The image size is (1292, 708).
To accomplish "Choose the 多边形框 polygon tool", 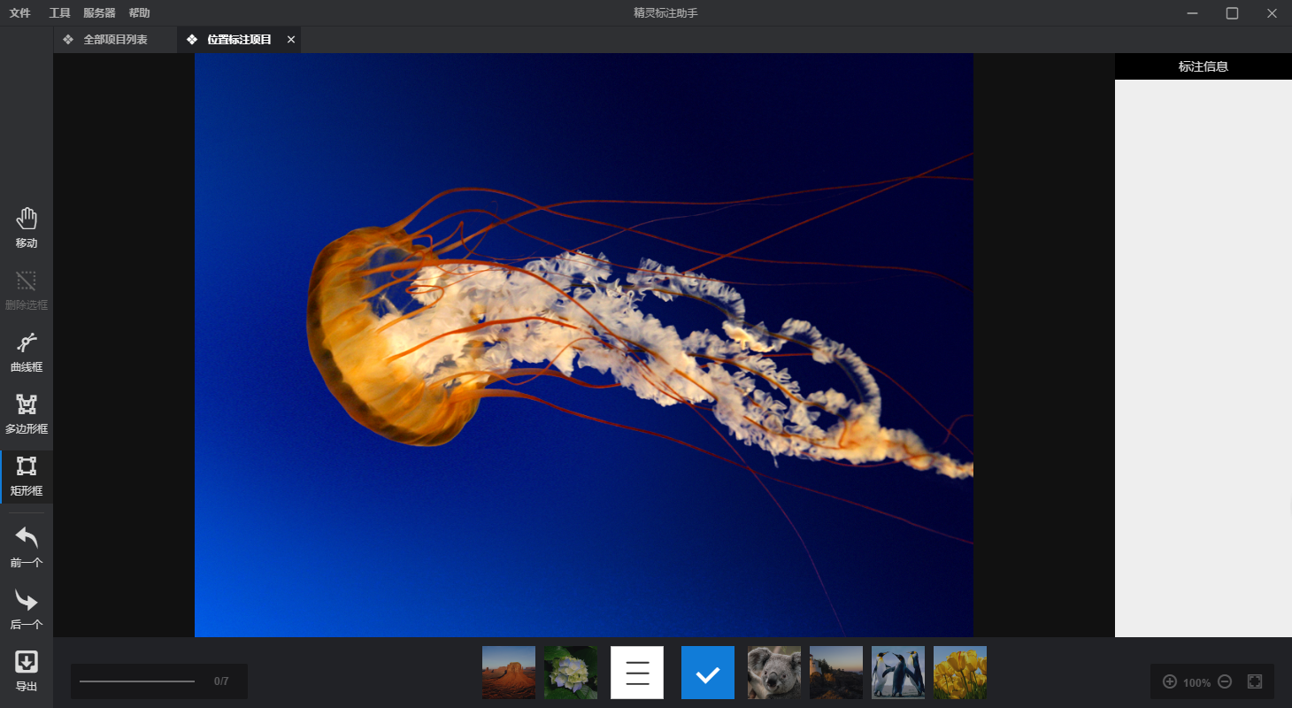I will tap(27, 414).
